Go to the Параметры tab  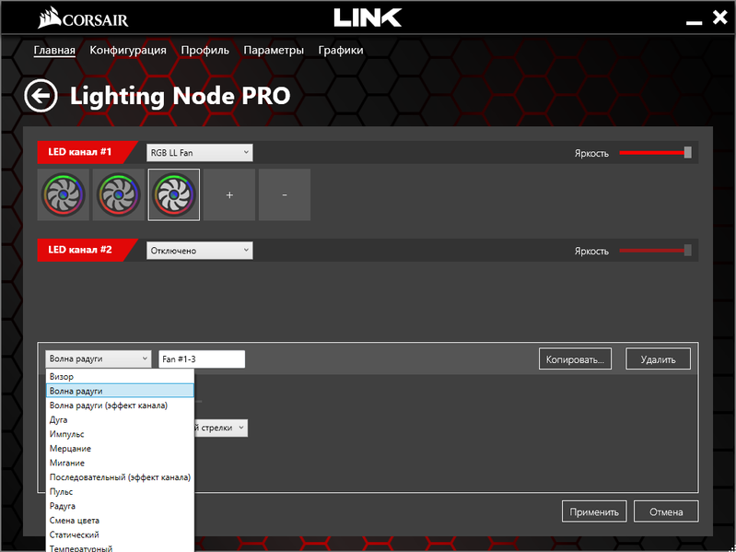pyautogui.click(x=274, y=51)
